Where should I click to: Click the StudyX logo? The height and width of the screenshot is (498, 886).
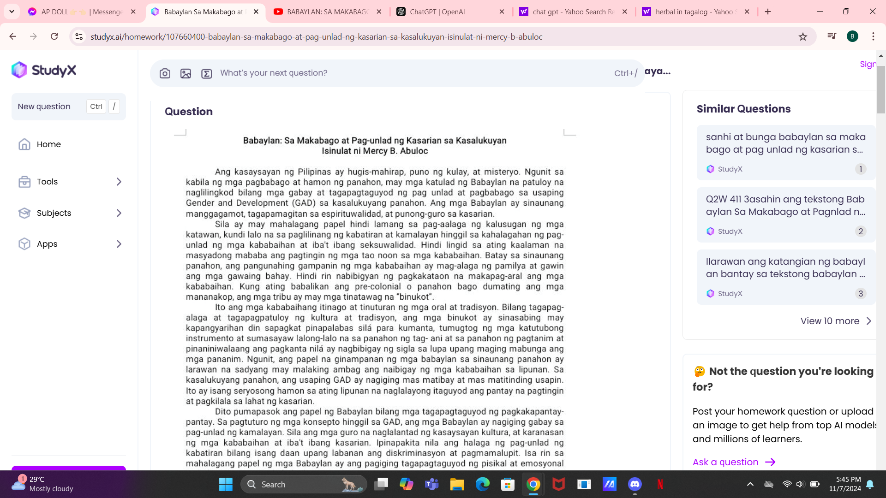44,70
